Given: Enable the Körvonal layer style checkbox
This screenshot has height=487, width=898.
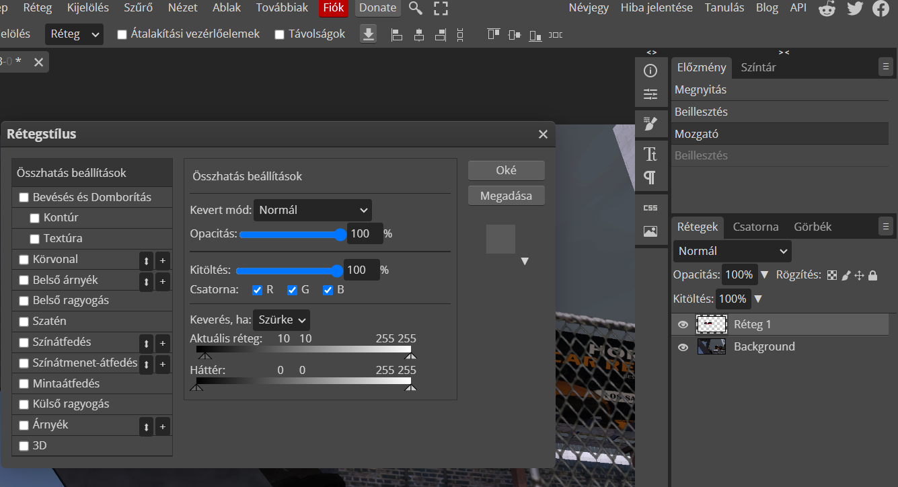Looking at the screenshot, I should tap(24, 259).
